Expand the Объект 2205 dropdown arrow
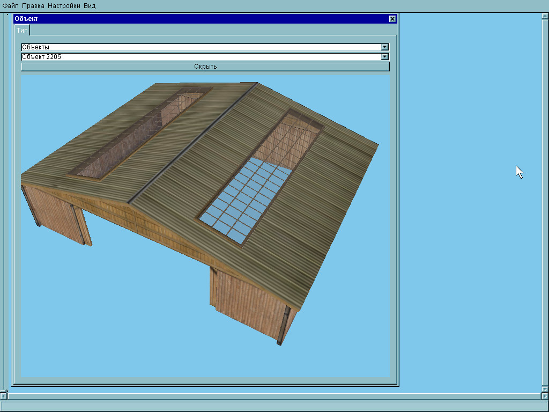Screen dimensions: 549x412 point(385,57)
